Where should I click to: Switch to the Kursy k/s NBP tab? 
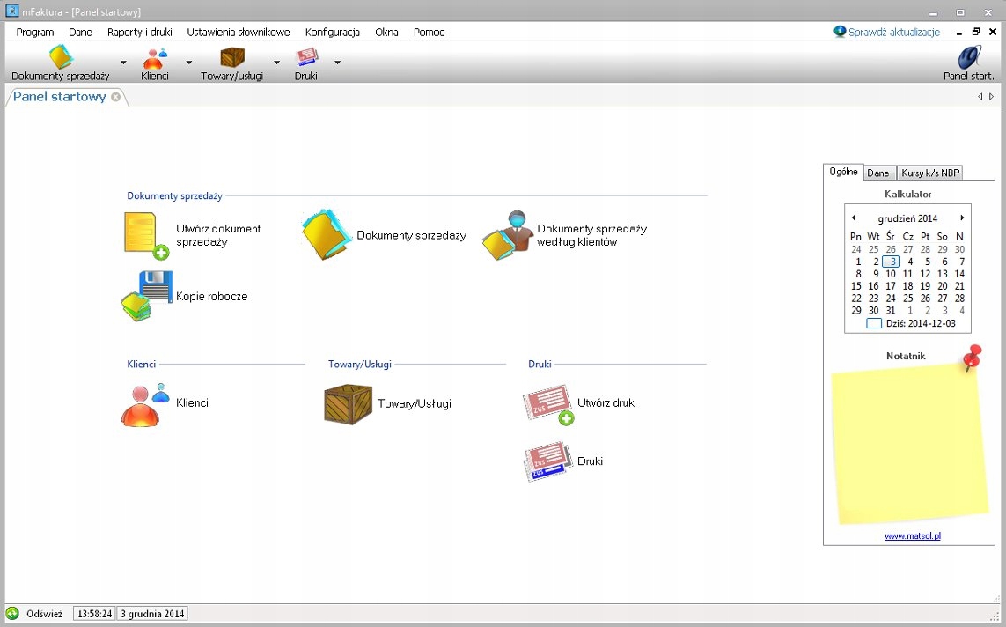930,173
